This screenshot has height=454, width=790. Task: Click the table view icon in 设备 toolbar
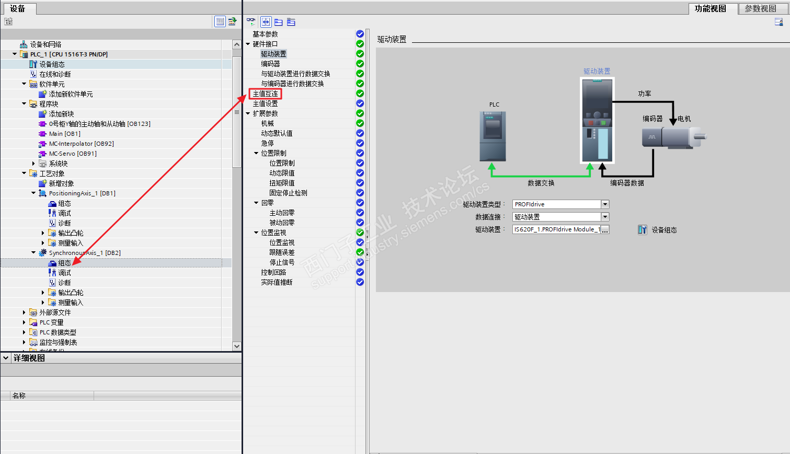(x=220, y=21)
